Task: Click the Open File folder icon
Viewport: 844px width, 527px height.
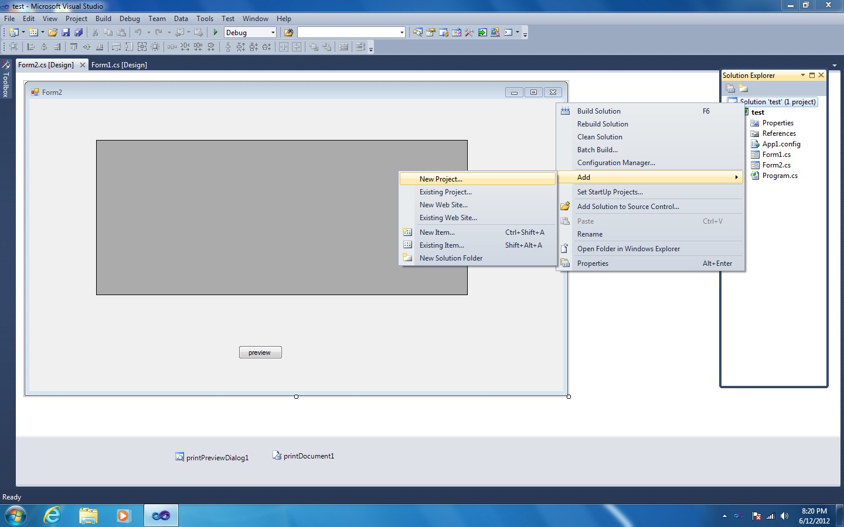Action: 53,33
